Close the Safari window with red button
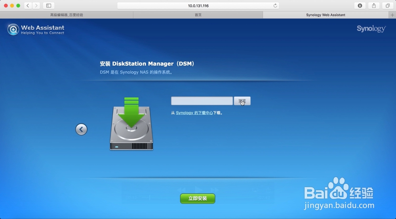 (x=6, y=6)
